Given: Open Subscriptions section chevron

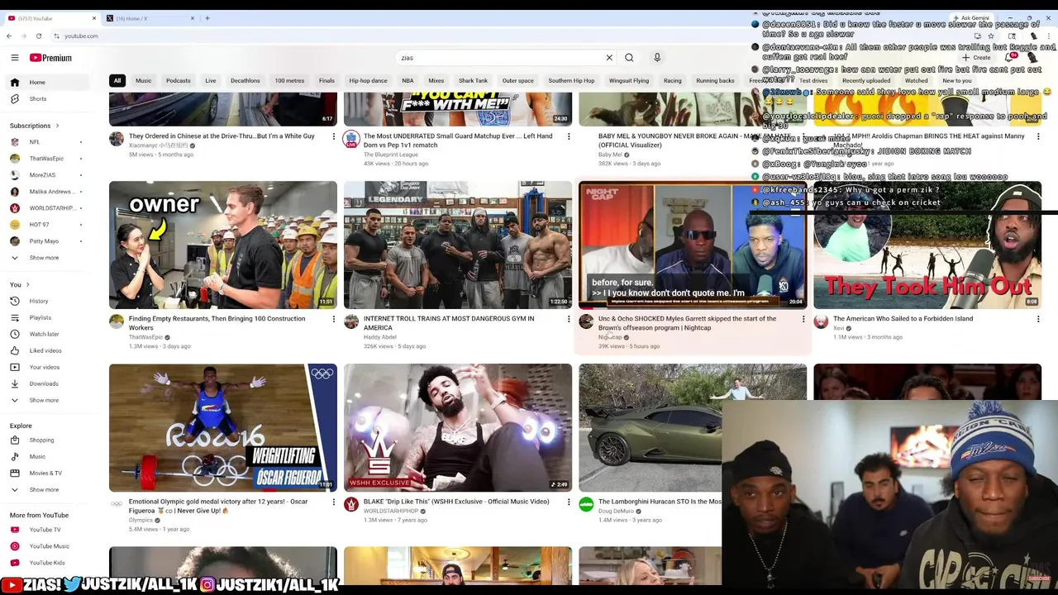Looking at the screenshot, I should point(57,126).
